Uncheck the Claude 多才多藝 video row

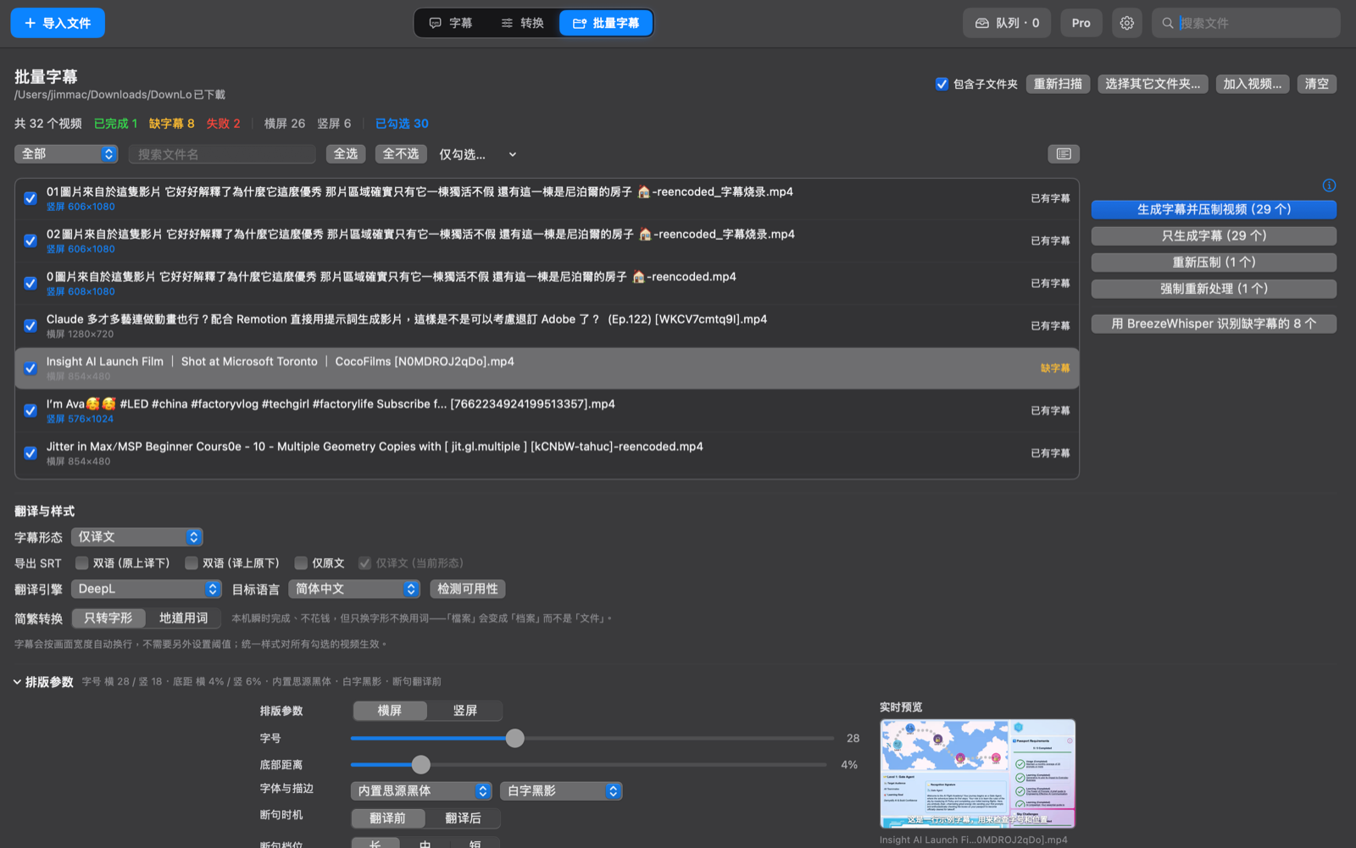point(31,326)
